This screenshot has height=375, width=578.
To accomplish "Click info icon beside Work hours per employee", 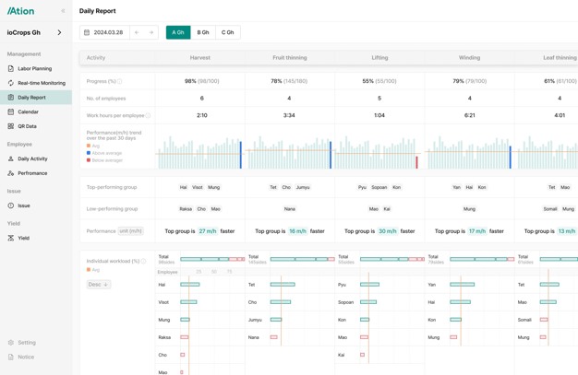I will pos(148,116).
